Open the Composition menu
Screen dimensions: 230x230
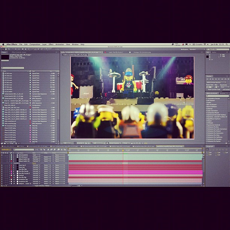coord(35,44)
